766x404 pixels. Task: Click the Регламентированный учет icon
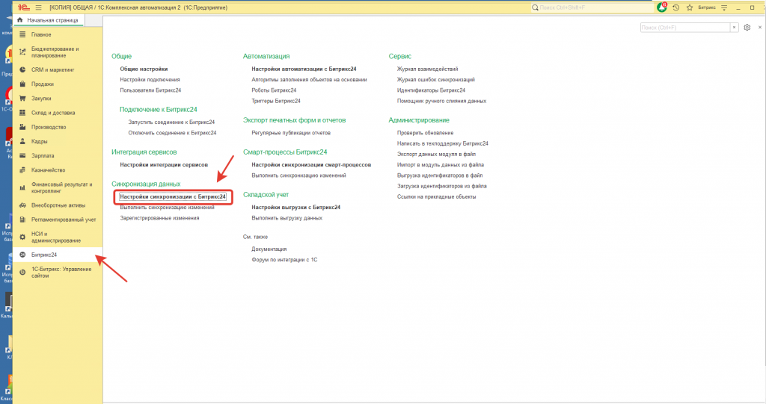[x=22, y=220]
